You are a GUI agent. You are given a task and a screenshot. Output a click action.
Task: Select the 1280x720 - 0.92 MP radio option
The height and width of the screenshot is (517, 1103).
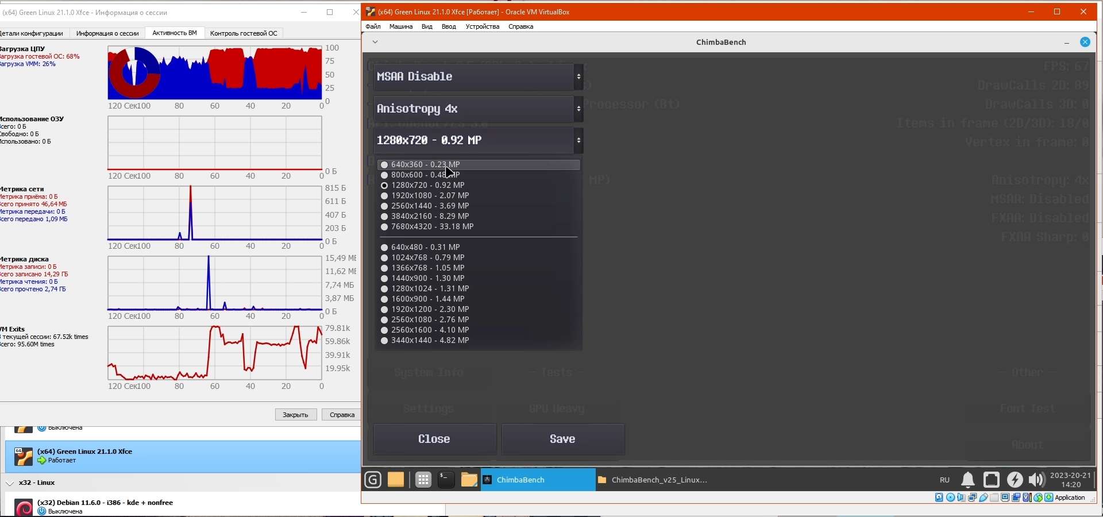coord(479,186)
